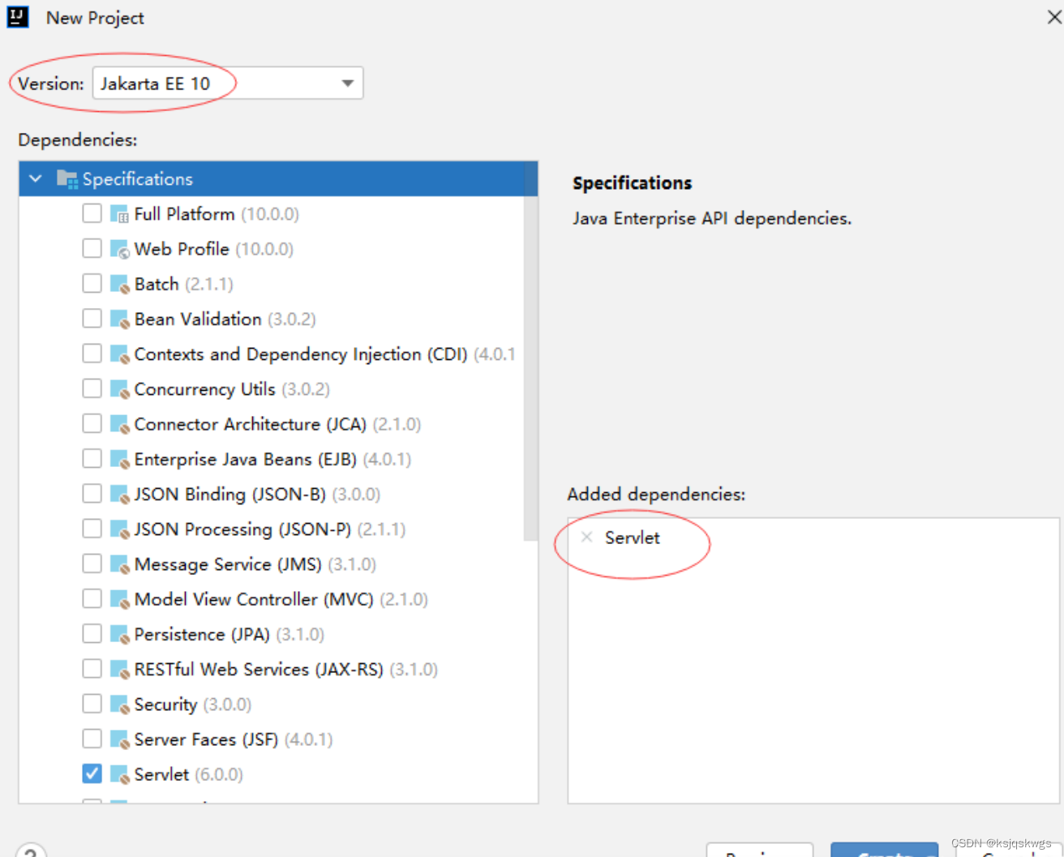This screenshot has height=857, width=1064.
Task: Collapse the Specifications tree node
Action: [36, 178]
